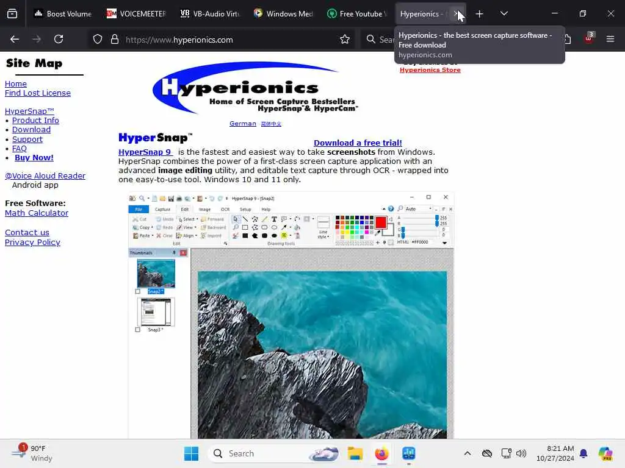Image resolution: width=625 pixels, height=468 pixels.
Task: Select the filled black rectangle tool in HyperSnap
Action: click(x=245, y=236)
